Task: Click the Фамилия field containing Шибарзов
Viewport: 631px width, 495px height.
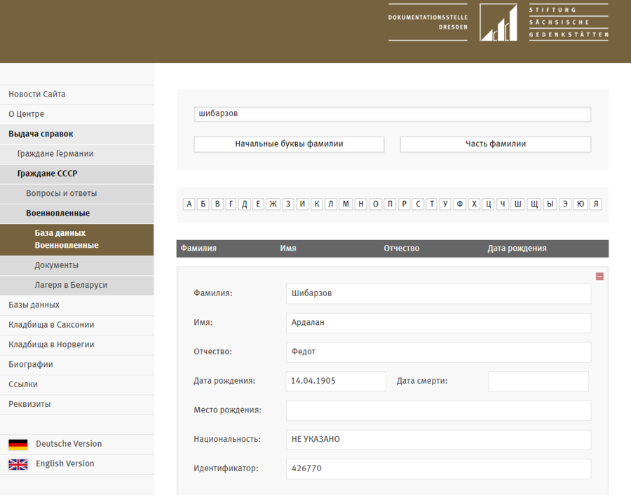Action: [x=439, y=293]
